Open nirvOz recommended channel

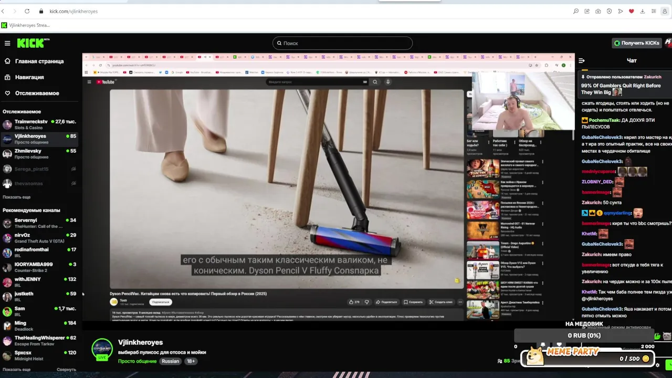[40, 238]
